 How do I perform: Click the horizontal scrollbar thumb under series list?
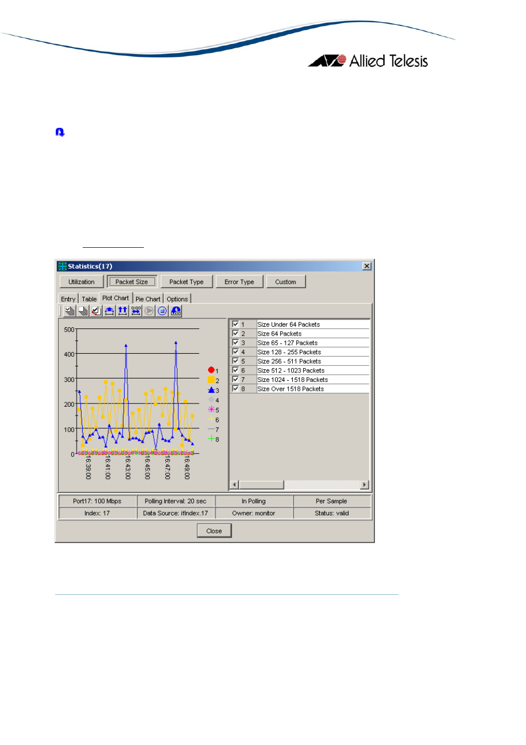(x=262, y=485)
